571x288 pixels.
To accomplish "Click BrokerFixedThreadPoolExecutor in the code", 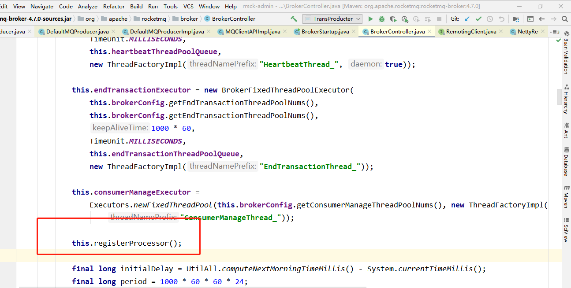I will pos(286,90).
